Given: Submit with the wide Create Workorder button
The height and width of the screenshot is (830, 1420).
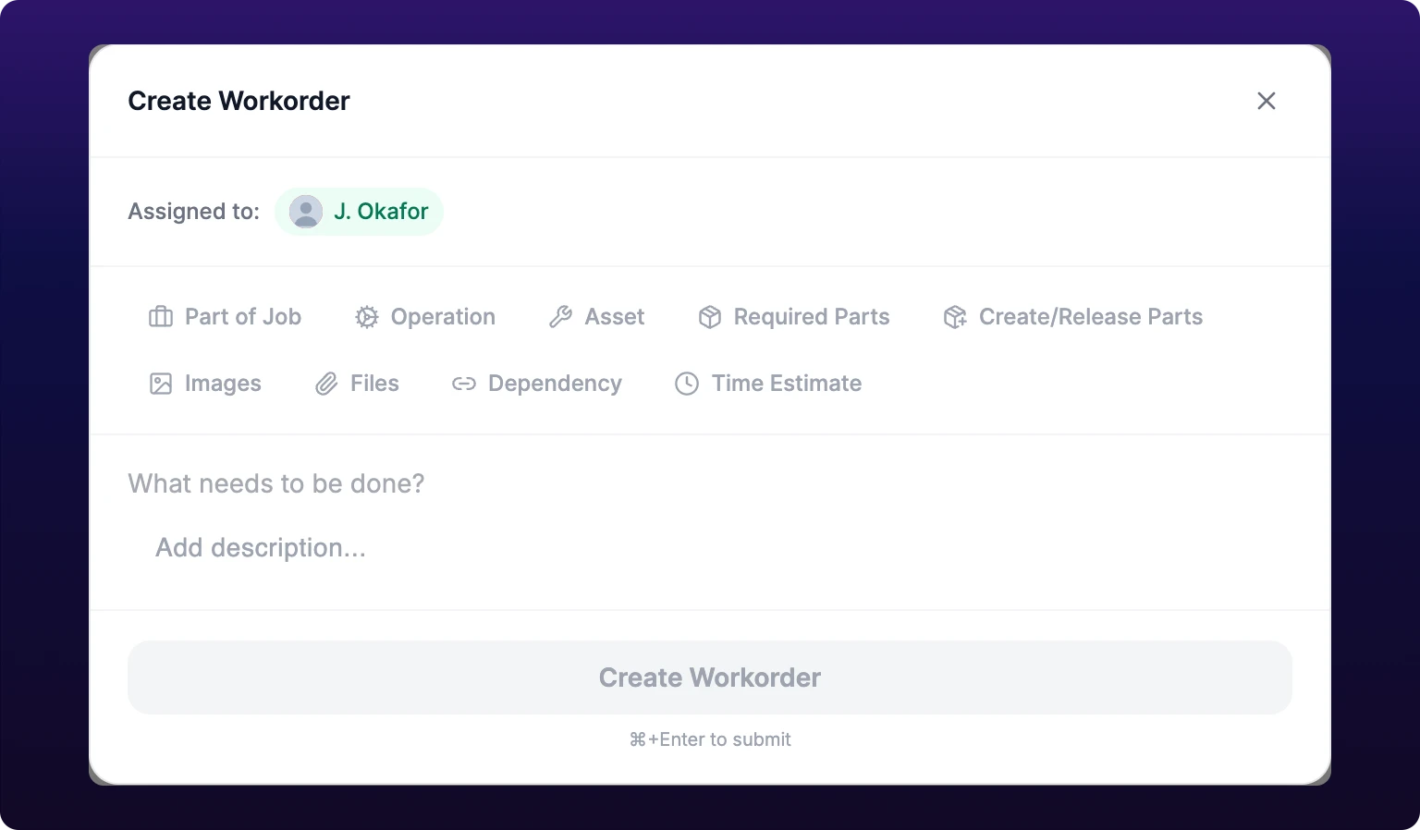Looking at the screenshot, I should point(710,677).
